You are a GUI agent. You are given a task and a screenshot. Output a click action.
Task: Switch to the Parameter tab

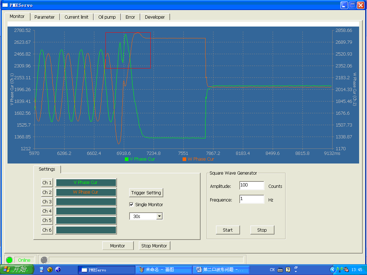(x=44, y=17)
